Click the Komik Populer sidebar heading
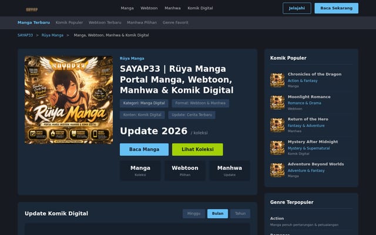Image resolution: width=376 pixels, height=235 pixels. pyautogui.click(x=288, y=58)
